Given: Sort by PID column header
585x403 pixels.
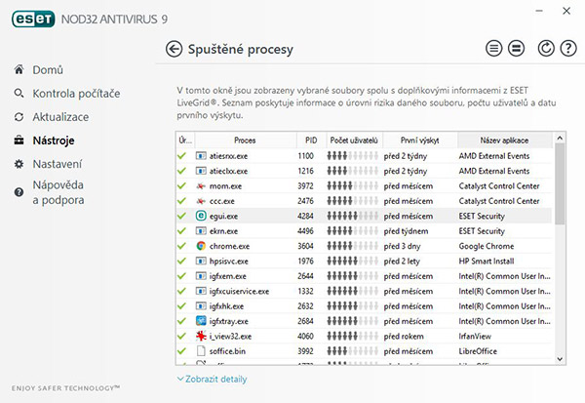Looking at the screenshot, I should 311,141.
